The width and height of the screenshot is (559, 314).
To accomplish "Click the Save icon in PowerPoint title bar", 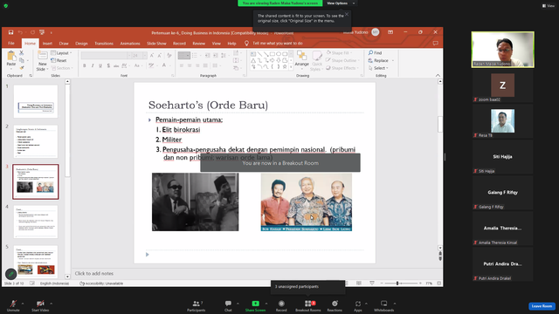I will coord(10,32).
